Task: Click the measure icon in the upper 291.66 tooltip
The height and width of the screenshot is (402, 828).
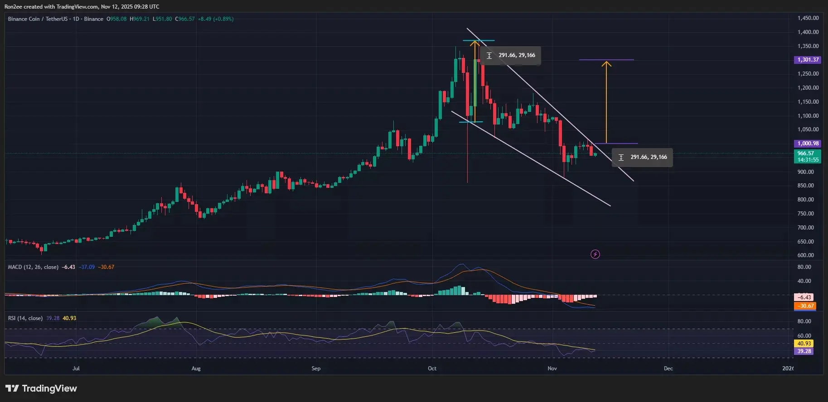Action: 489,56
